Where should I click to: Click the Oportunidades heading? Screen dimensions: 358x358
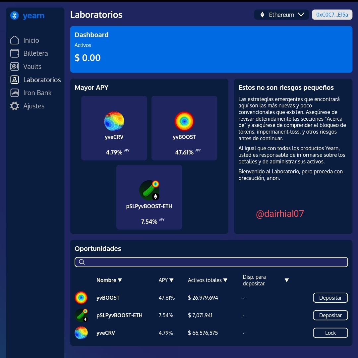pyautogui.click(x=98, y=249)
